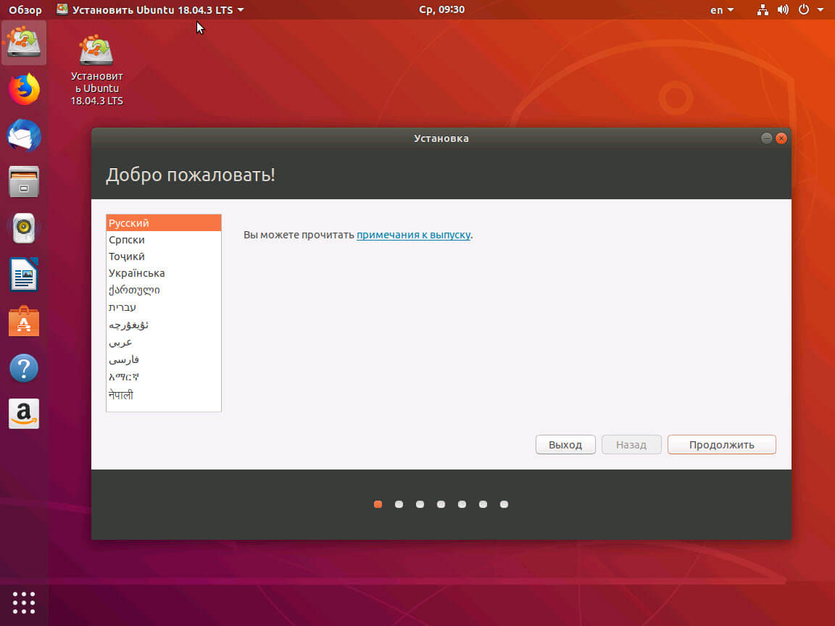
Task: Select Persian فارسی in the language list
Action: (x=164, y=360)
